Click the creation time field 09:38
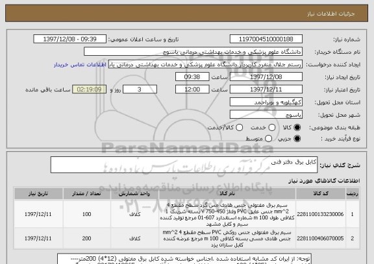The width and height of the screenshot is (374, 264). [192, 77]
